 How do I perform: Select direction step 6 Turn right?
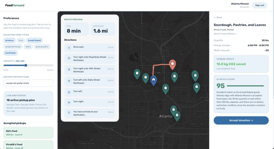click(x=90, y=102)
